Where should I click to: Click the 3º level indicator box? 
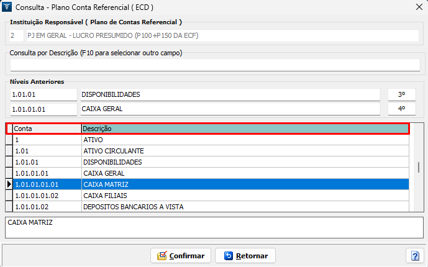click(401, 94)
